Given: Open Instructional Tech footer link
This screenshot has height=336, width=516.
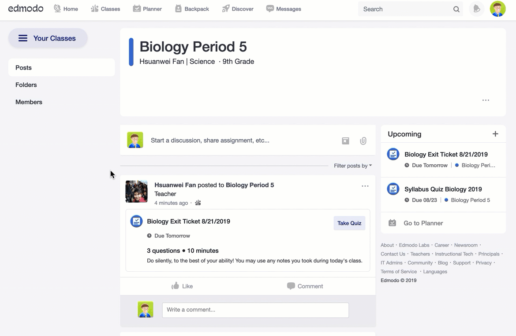Looking at the screenshot, I should [454, 254].
